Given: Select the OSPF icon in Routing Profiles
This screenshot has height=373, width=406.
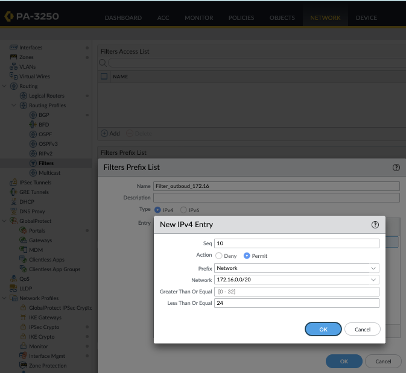Looking at the screenshot, I should pyautogui.click(x=33, y=134).
